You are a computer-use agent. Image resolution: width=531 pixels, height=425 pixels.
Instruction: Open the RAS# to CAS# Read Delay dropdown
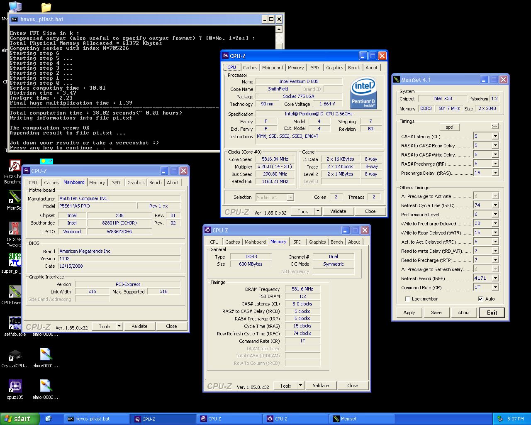click(495, 145)
